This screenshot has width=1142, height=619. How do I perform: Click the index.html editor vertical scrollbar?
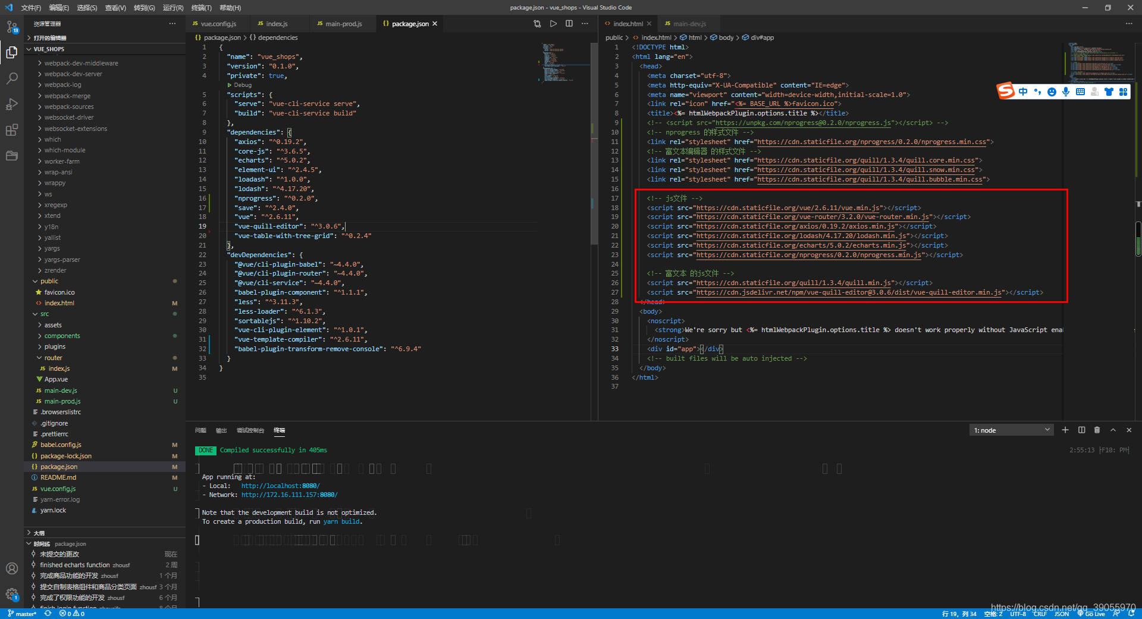click(1138, 238)
